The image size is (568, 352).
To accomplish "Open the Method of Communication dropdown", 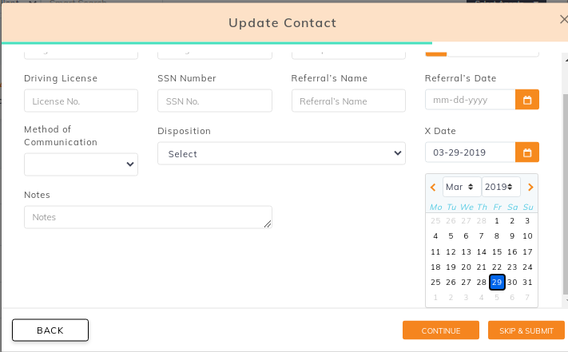I will coord(81,164).
